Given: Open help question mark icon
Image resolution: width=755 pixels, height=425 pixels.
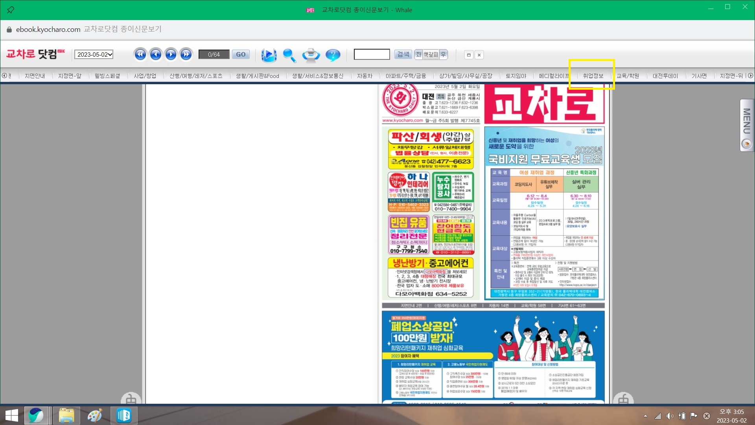Looking at the screenshot, I should click(x=333, y=55).
